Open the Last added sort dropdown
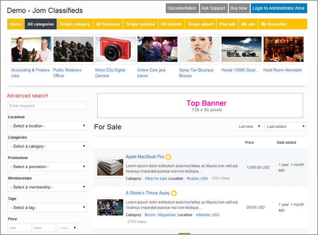318x235 pixels. click(285, 127)
